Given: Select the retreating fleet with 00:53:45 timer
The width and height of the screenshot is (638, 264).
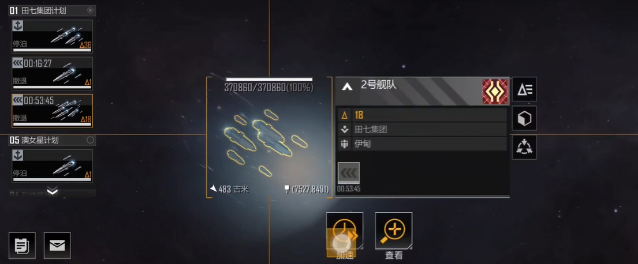Looking at the screenshot, I should tap(52, 111).
